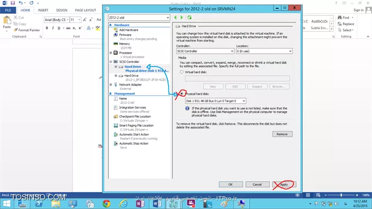
Task: Open Google Chrome from the taskbar
Action: pyautogui.click(x=106, y=204)
